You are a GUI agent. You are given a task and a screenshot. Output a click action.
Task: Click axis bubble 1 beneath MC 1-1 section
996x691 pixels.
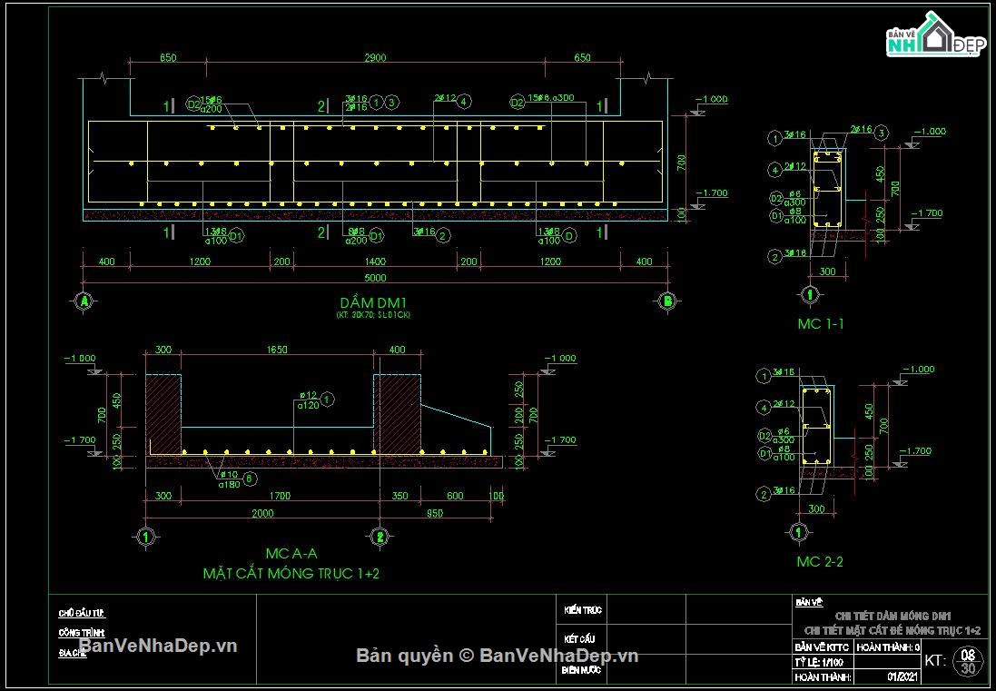[811, 295]
